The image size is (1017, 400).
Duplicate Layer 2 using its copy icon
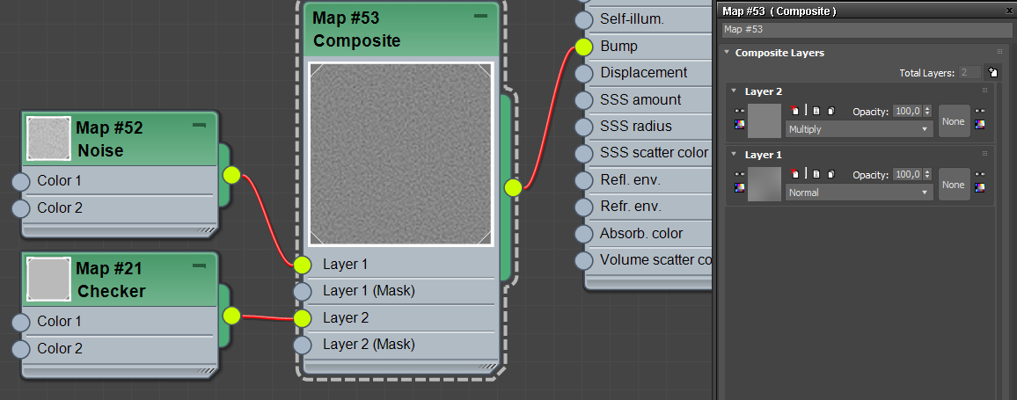[x=830, y=112]
